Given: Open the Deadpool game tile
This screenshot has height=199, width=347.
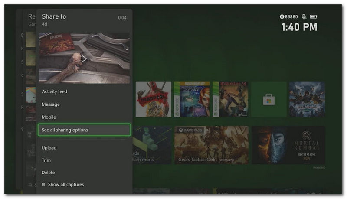Looking at the screenshot, I should pyautogui.click(x=154, y=99).
